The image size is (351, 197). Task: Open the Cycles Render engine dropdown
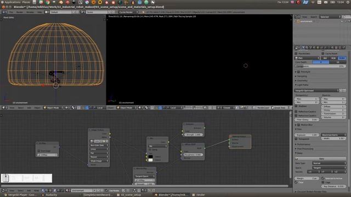tap(128, 12)
